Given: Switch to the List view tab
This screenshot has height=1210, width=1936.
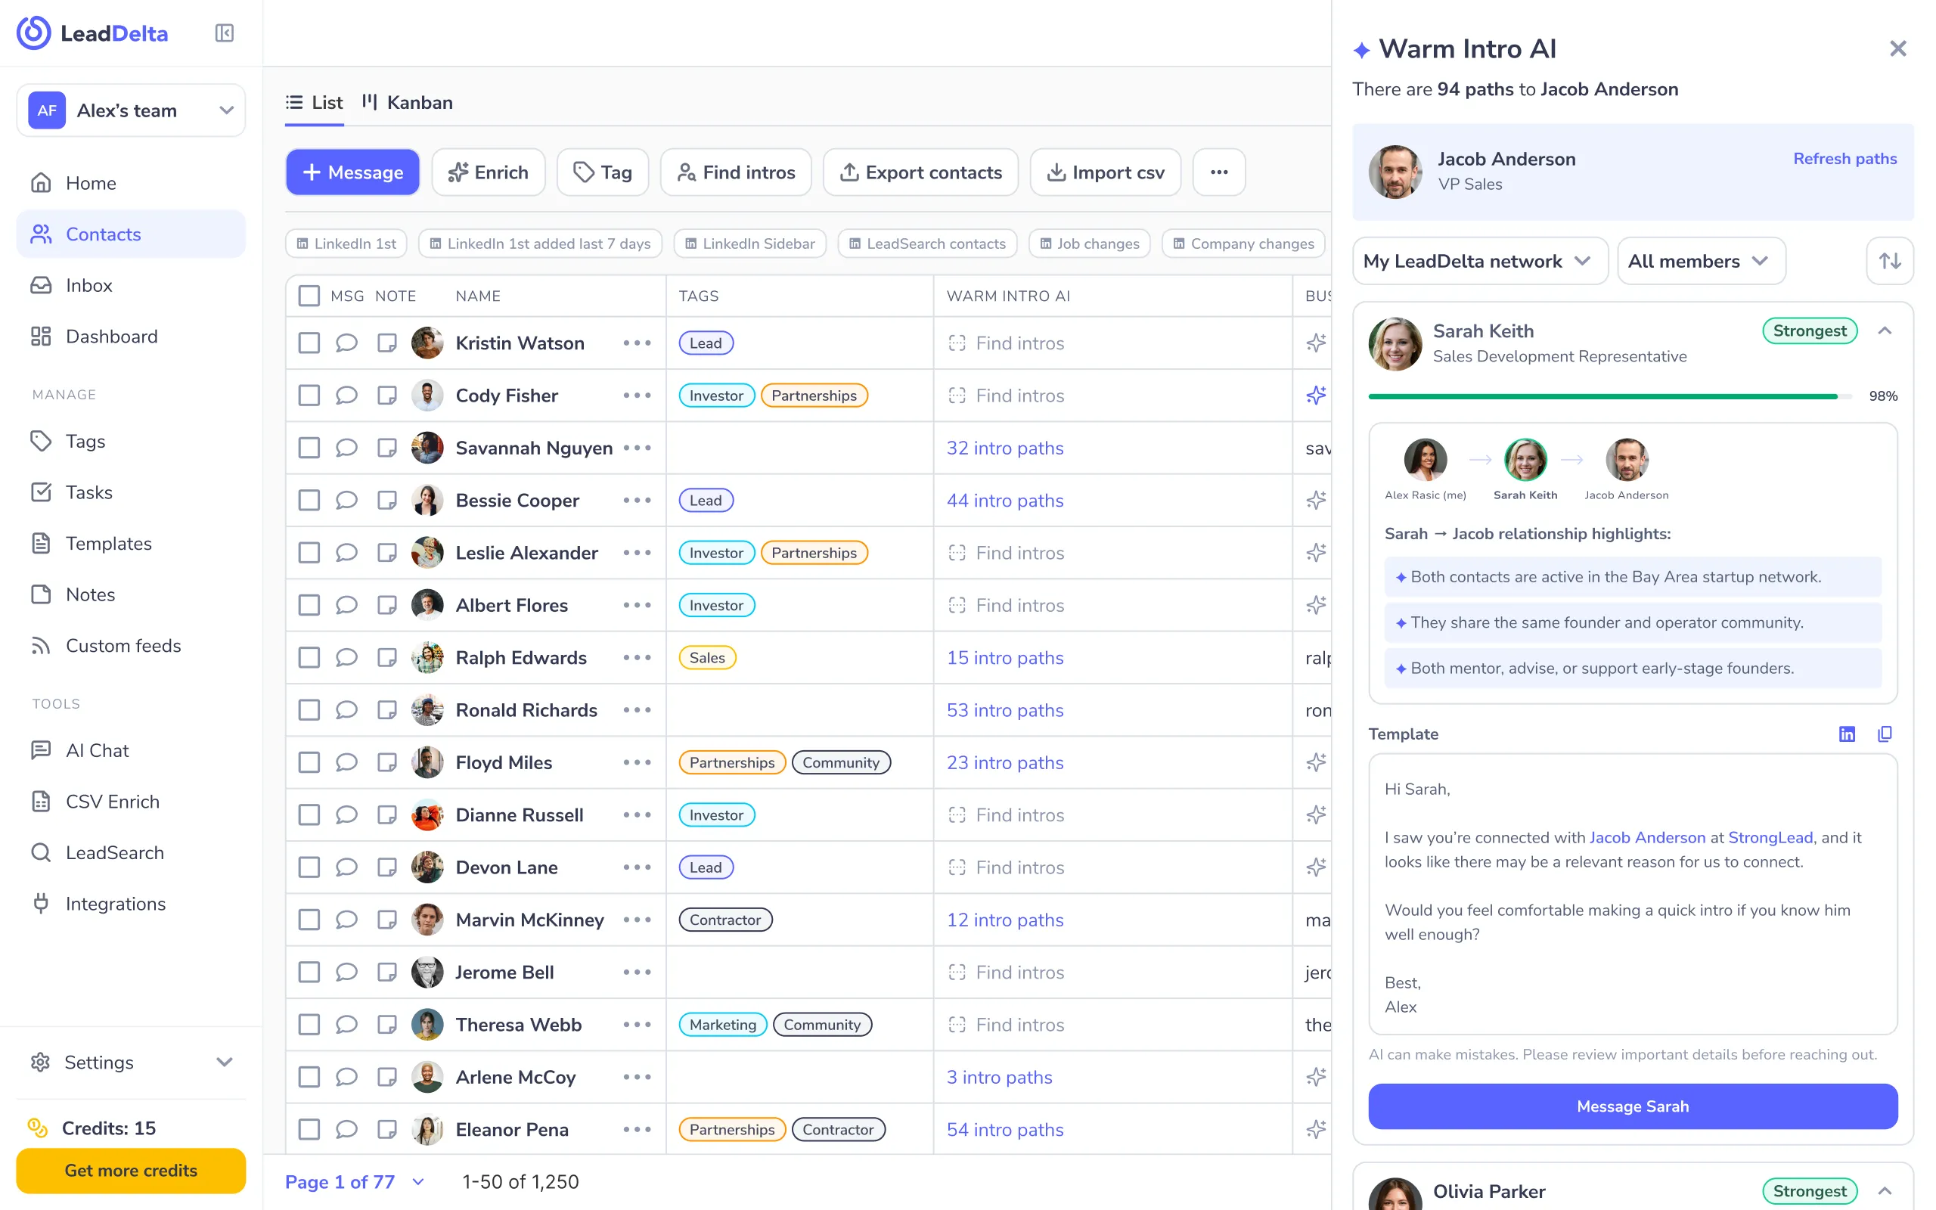Looking at the screenshot, I should click(x=315, y=102).
